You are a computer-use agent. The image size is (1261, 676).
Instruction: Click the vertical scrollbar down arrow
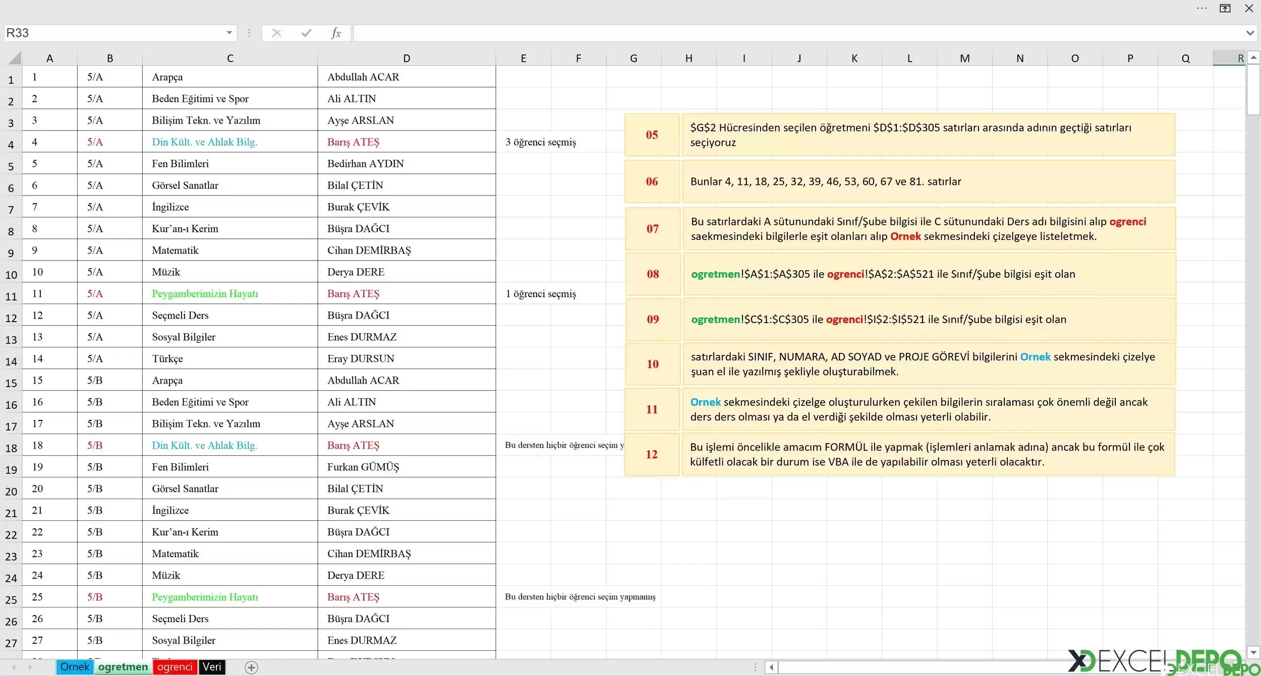click(x=1253, y=653)
